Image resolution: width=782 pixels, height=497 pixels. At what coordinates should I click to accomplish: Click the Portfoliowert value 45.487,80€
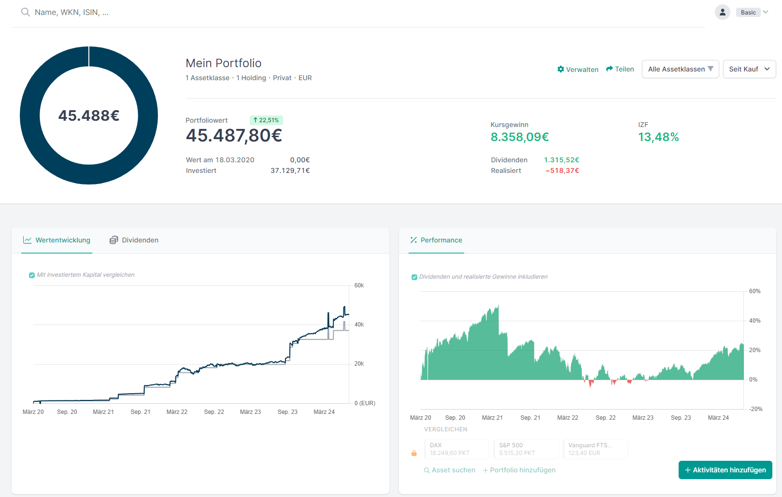point(234,136)
